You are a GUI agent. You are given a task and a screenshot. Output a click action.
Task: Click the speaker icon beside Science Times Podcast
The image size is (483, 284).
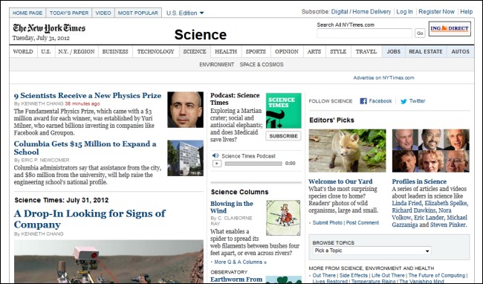(x=215, y=156)
